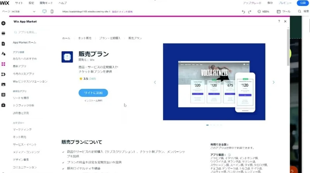Open the ヘルプ menu
Viewport: 310px width, 173px height.
63,3
